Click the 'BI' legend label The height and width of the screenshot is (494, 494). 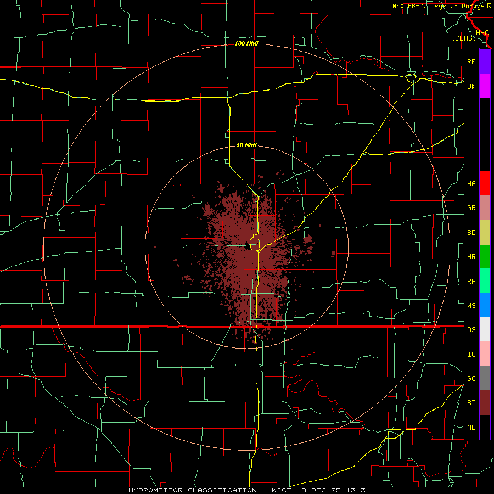tap(471, 403)
